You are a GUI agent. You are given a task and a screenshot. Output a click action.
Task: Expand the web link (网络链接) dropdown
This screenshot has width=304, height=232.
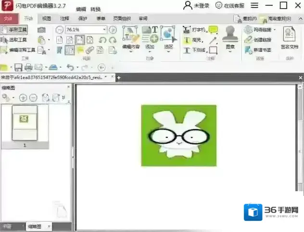point(275,30)
